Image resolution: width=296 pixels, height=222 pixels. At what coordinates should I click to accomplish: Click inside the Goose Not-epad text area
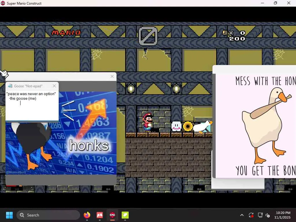tap(32, 106)
